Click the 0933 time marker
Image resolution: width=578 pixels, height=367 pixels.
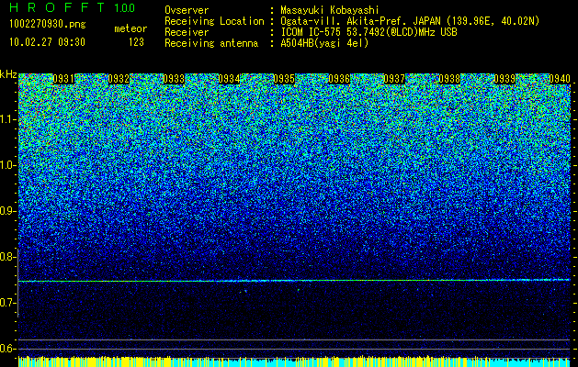click(174, 79)
